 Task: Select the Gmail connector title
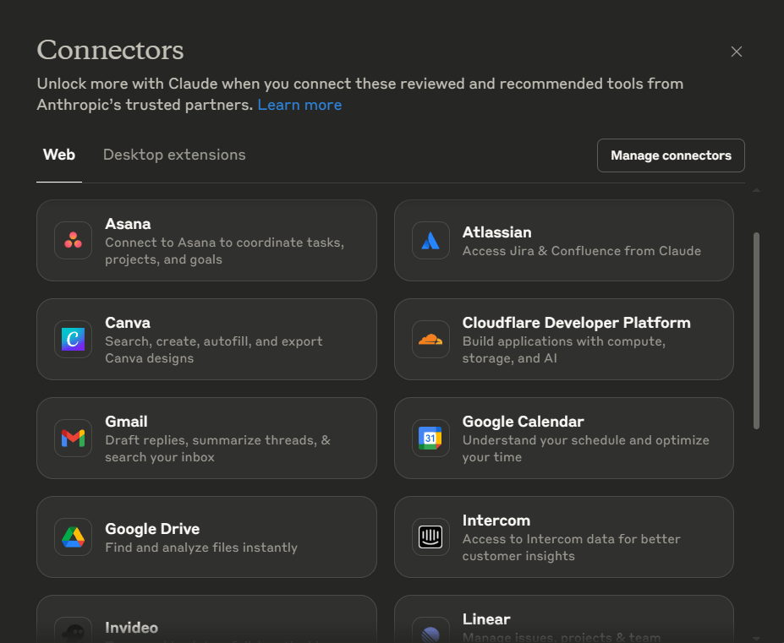tap(126, 422)
